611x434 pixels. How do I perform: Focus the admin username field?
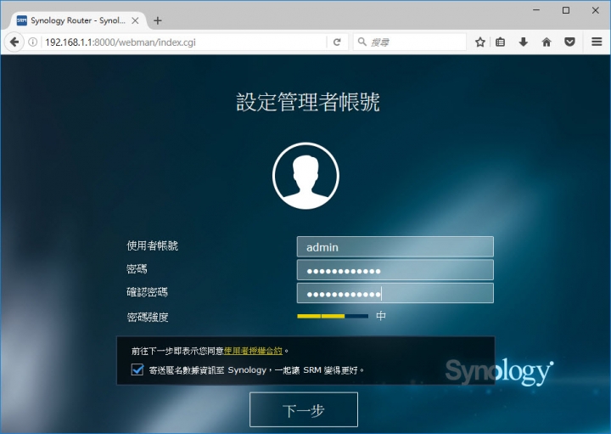(x=395, y=246)
